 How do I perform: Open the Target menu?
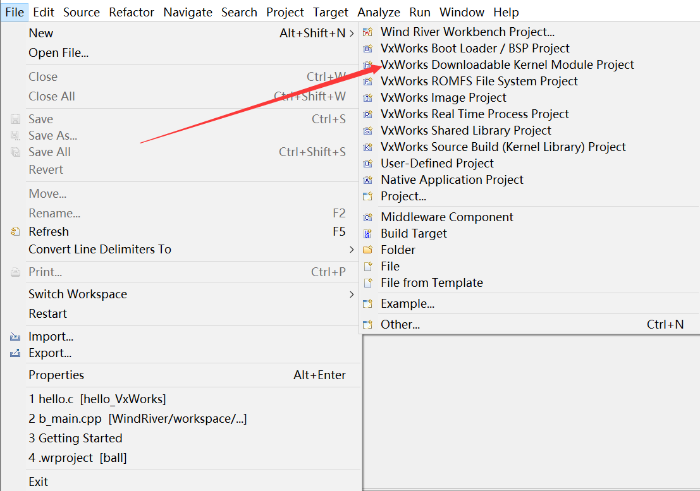330,12
